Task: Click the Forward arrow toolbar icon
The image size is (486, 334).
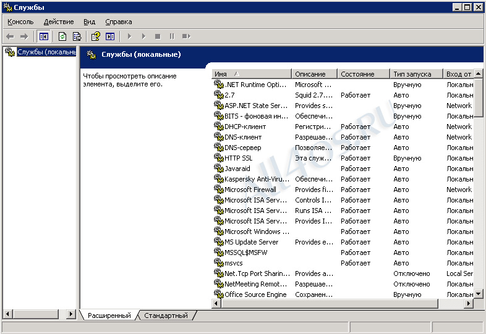Action: point(24,36)
